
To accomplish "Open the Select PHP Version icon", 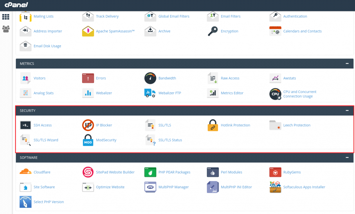I will pyautogui.click(x=25, y=202).
